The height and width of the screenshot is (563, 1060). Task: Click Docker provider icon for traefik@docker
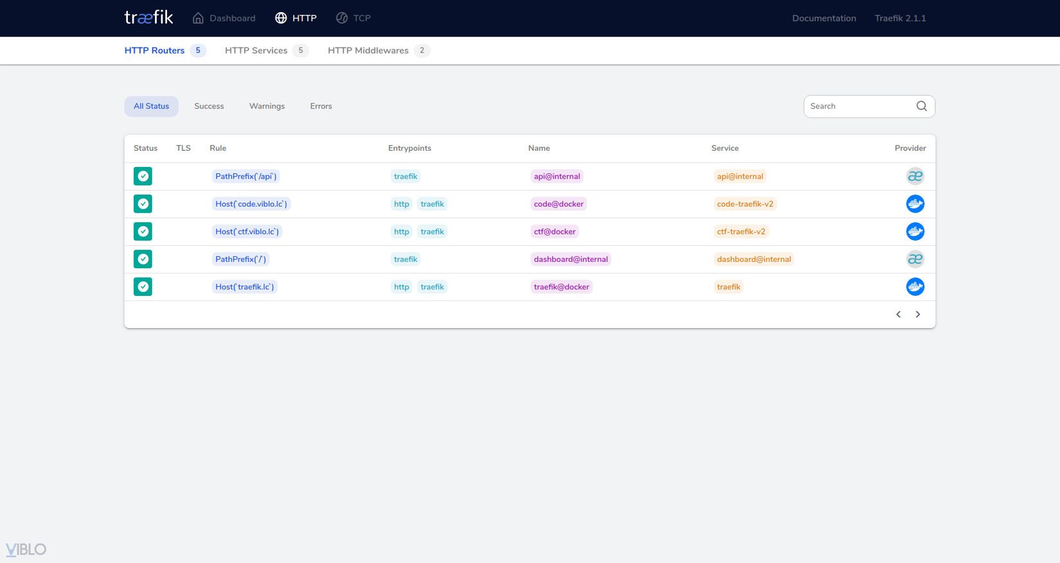(915, 287)
